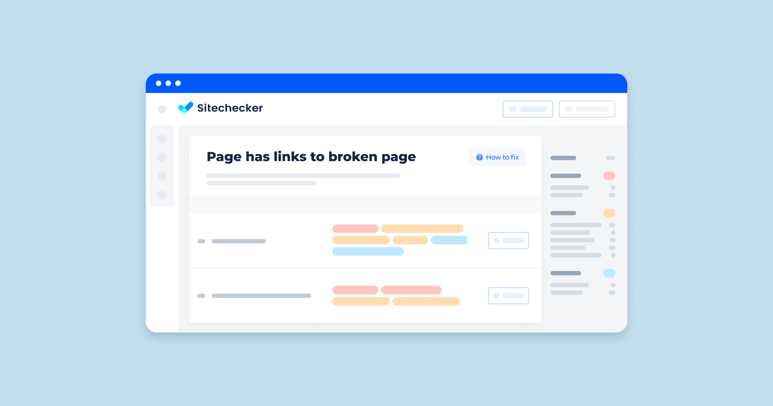773x406 pixels.
Task: Click the second action button row two
Action: pos(508,296)
